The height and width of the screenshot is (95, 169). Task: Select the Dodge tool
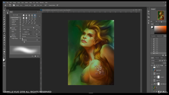point(4,40)
